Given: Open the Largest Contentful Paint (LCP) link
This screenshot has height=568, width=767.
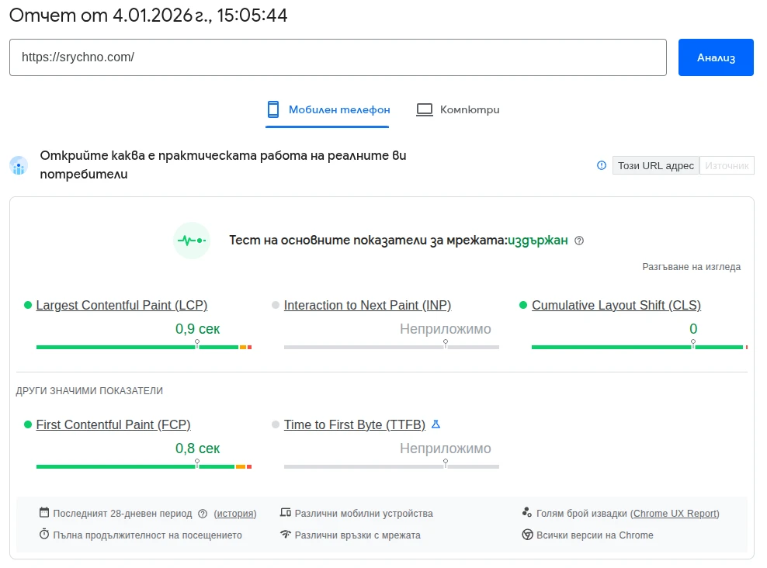Looking at the screenshot, I should point(122,305).
